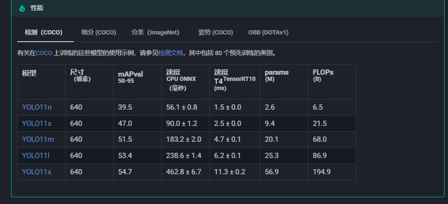This screenshot has height=204, width=448.
Task: Open the YOLO11s model link
Action: (x=36, y=124)
